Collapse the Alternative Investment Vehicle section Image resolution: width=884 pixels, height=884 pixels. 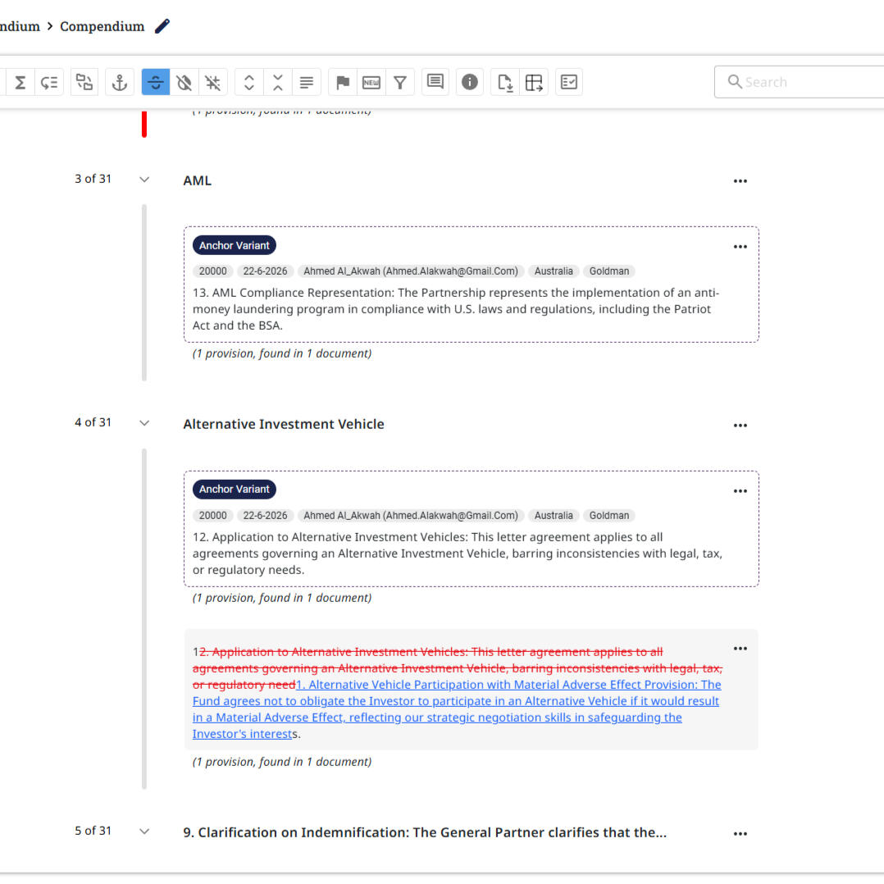tap(144, 423)
